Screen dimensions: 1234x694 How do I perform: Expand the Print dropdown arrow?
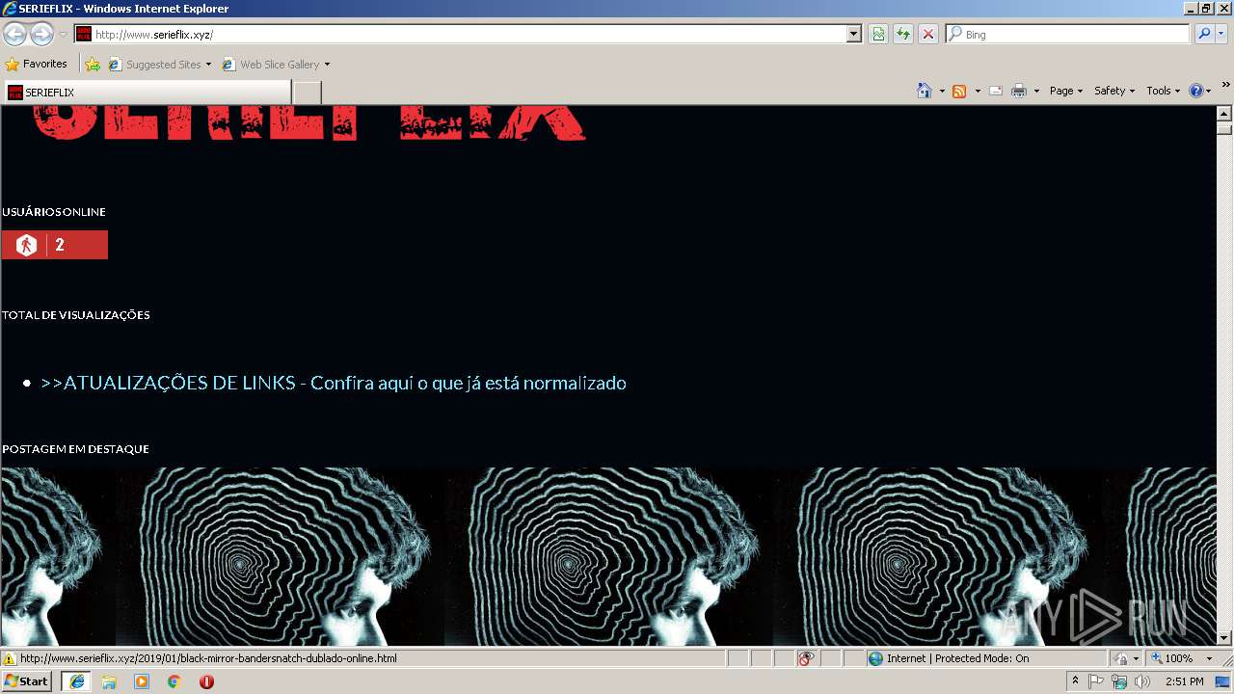pos(1036,91)
